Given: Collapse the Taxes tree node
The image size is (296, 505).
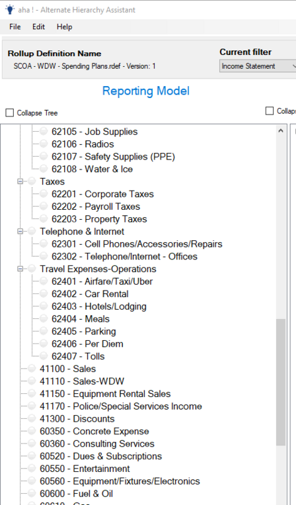Looking at the screenshot, I should [20, 181].
